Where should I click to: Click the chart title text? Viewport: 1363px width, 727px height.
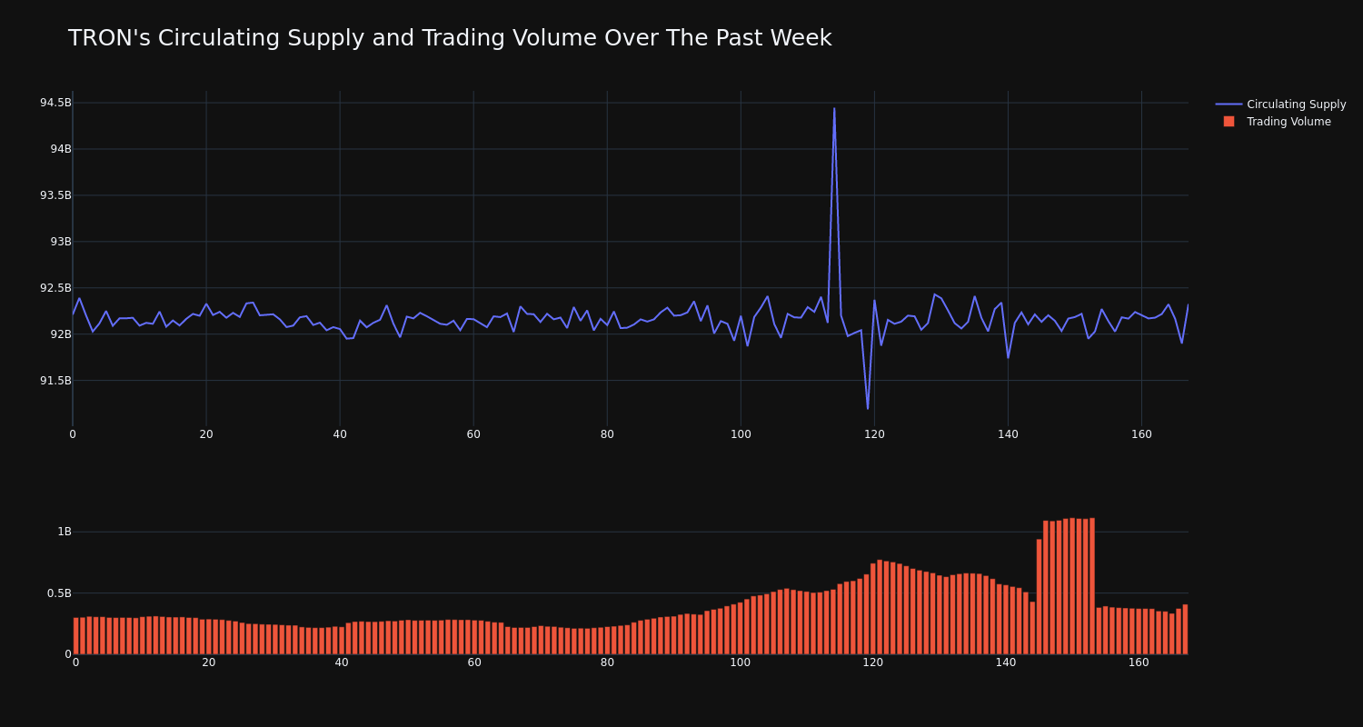point(450,38)
